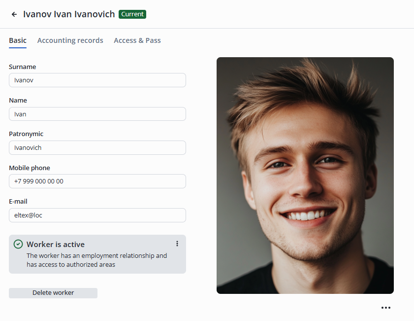Click the "Worker is active" heading
Screen dimensions: 414x321
[x=56, y=244]
